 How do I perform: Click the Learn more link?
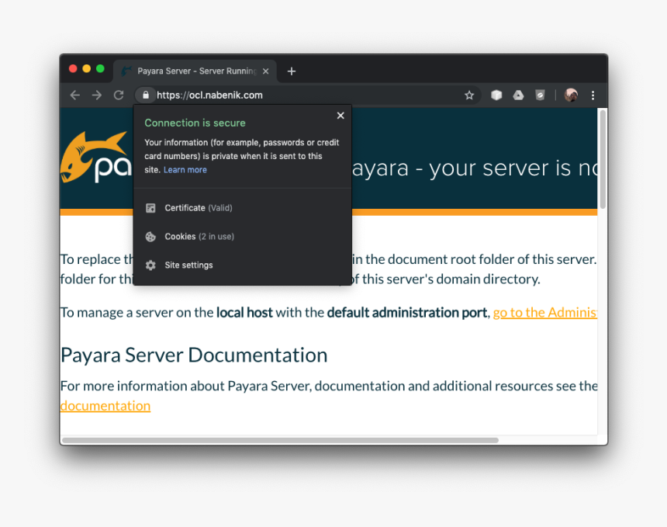[185, 169]
